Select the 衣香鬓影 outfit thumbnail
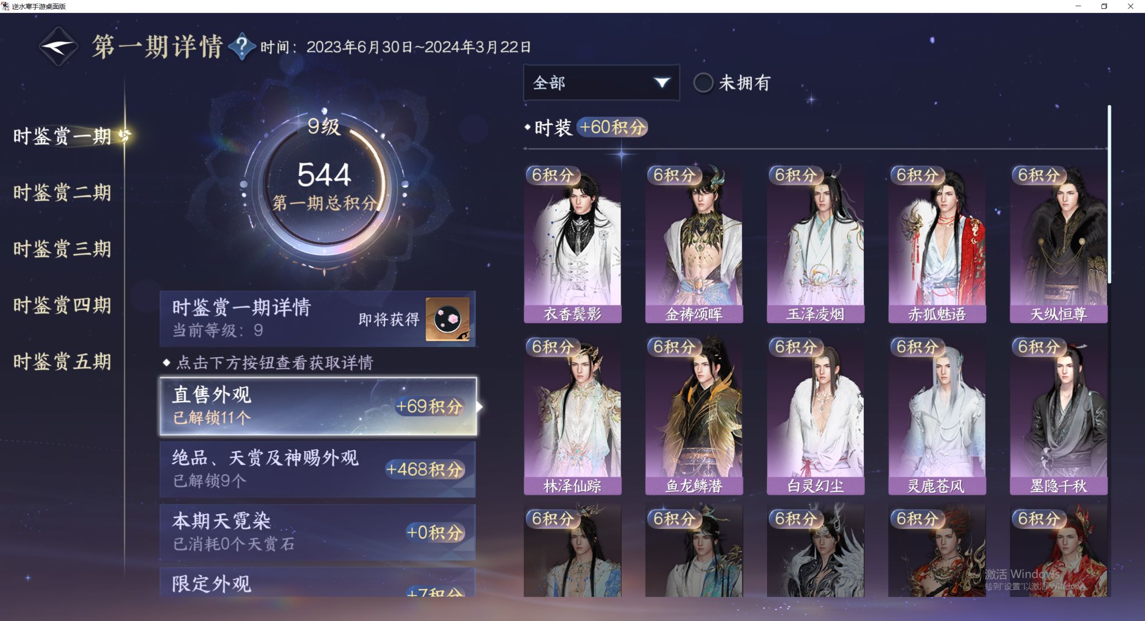The image size is (1145, 621). click(572, 244)
